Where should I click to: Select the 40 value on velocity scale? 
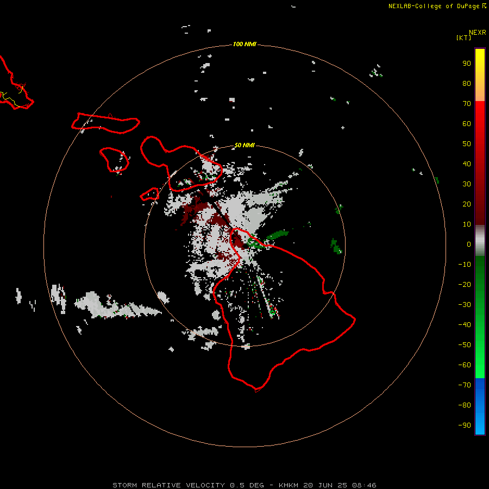point(467,164)
